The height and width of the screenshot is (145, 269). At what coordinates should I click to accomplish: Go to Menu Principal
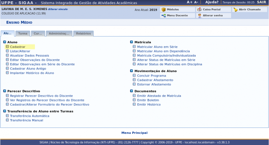coord(134,133)
